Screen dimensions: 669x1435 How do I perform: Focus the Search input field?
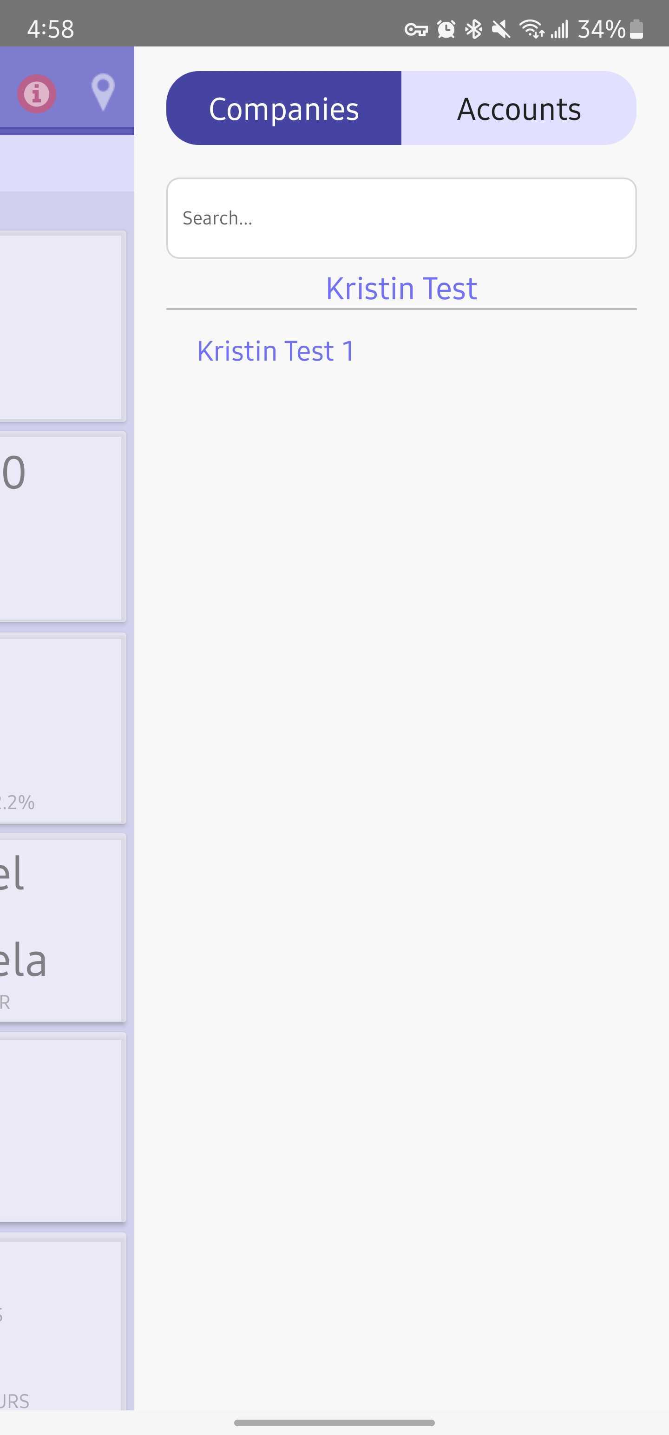[401, 218]
